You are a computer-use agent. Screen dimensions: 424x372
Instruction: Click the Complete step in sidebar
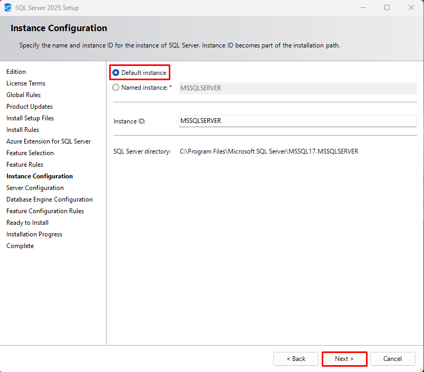[20, 246]
